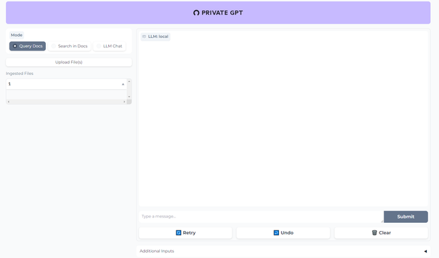Viewport: 439px width, 258px height.
Task: Select the Search in Docs mode
Action: (70, 46)
